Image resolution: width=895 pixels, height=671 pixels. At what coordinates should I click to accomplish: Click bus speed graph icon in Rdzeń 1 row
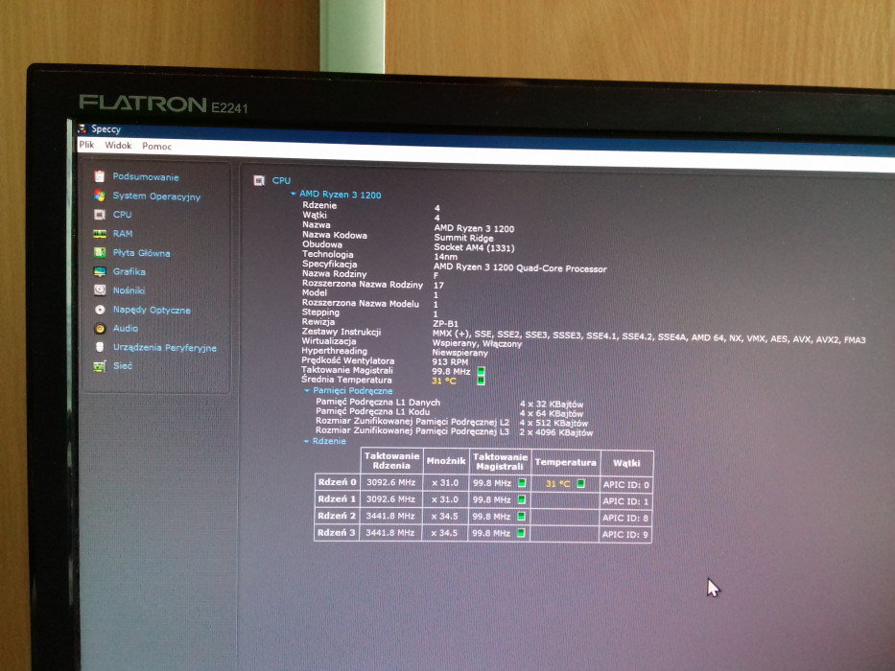coord(521,499)
